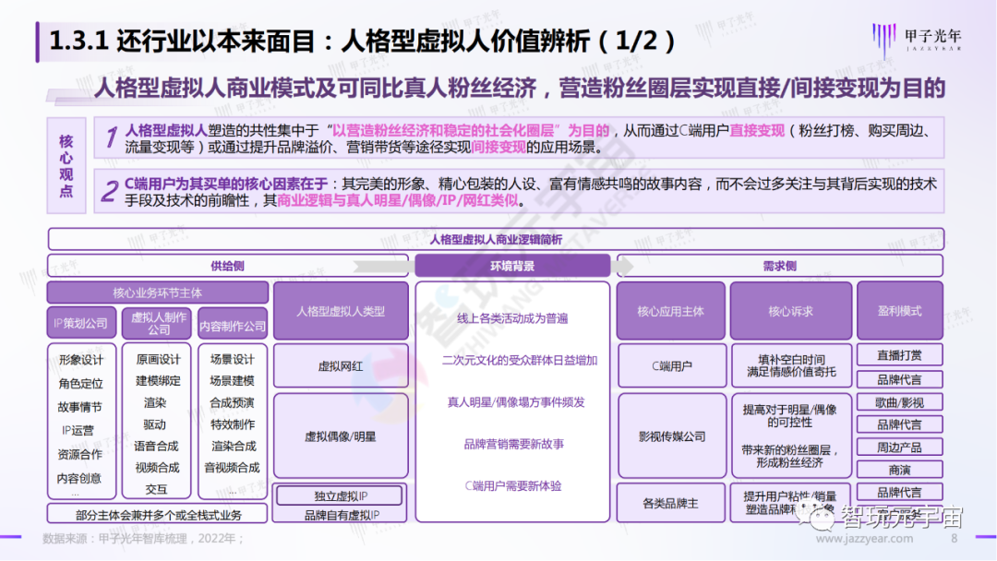
Task: Click the 部分主体会兼并多个或全栈式业务 note
Action: pyautogui.click(x=158, y=514)
